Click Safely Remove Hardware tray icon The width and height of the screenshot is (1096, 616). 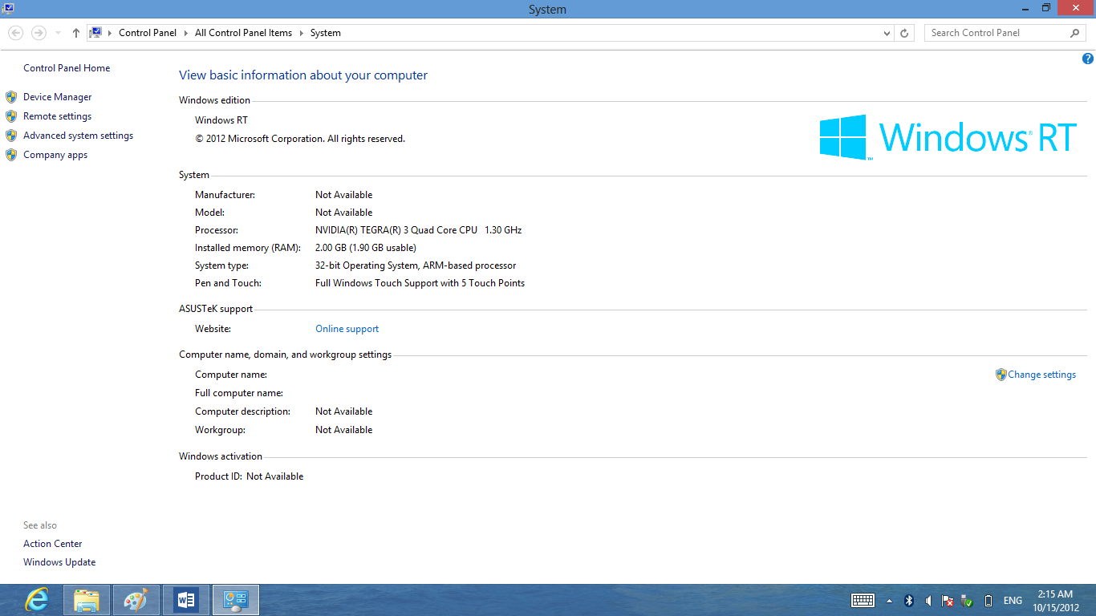click(968, 601)
